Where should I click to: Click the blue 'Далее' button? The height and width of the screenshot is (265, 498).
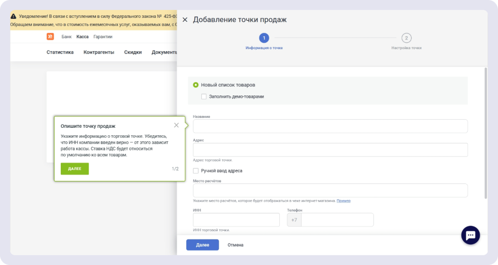point(202,245)
